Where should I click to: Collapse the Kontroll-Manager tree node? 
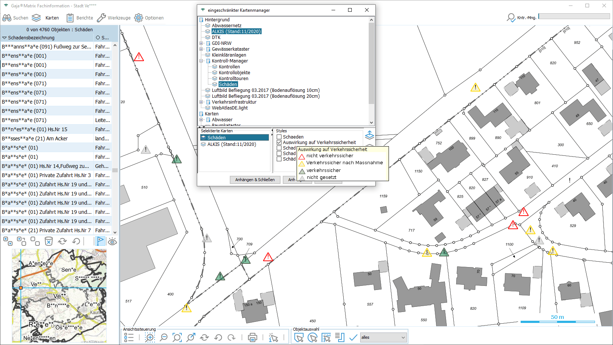click(x=201, y=61)
